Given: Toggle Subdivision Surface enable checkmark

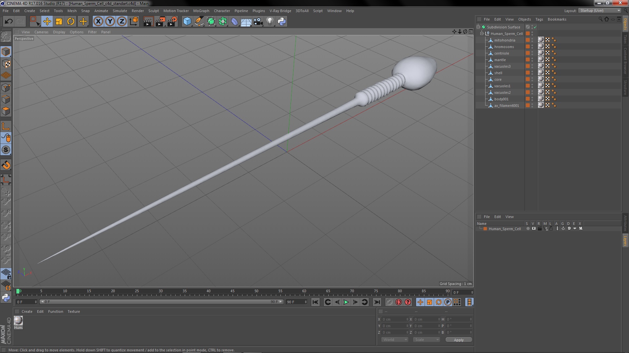Looking at the screenshot, I should coord(535,27).
